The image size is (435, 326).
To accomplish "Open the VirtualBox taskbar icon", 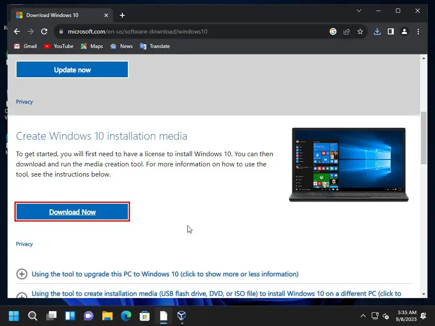I will coord(182,316).
